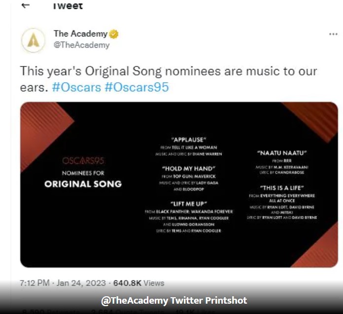Click the Tweet page header title
The height and width of the screenshot is (314, 343).
68,6
